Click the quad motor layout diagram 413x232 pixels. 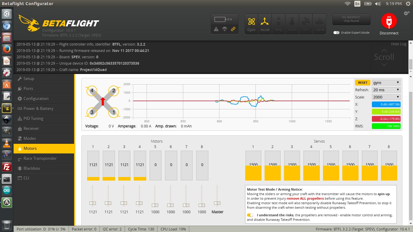(103, 101)
